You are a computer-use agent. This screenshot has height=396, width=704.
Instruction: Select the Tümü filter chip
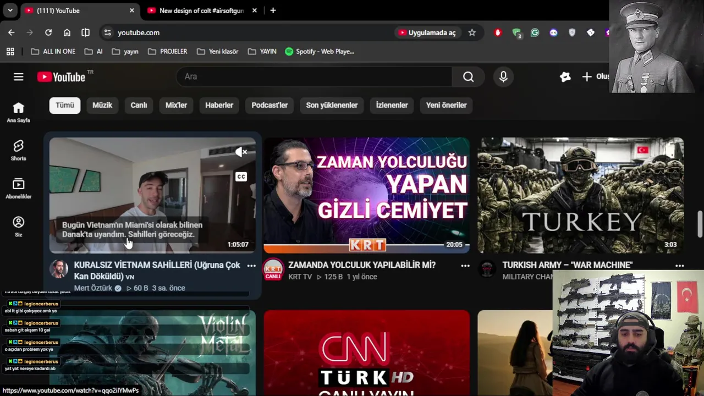[x=64, y=105]
